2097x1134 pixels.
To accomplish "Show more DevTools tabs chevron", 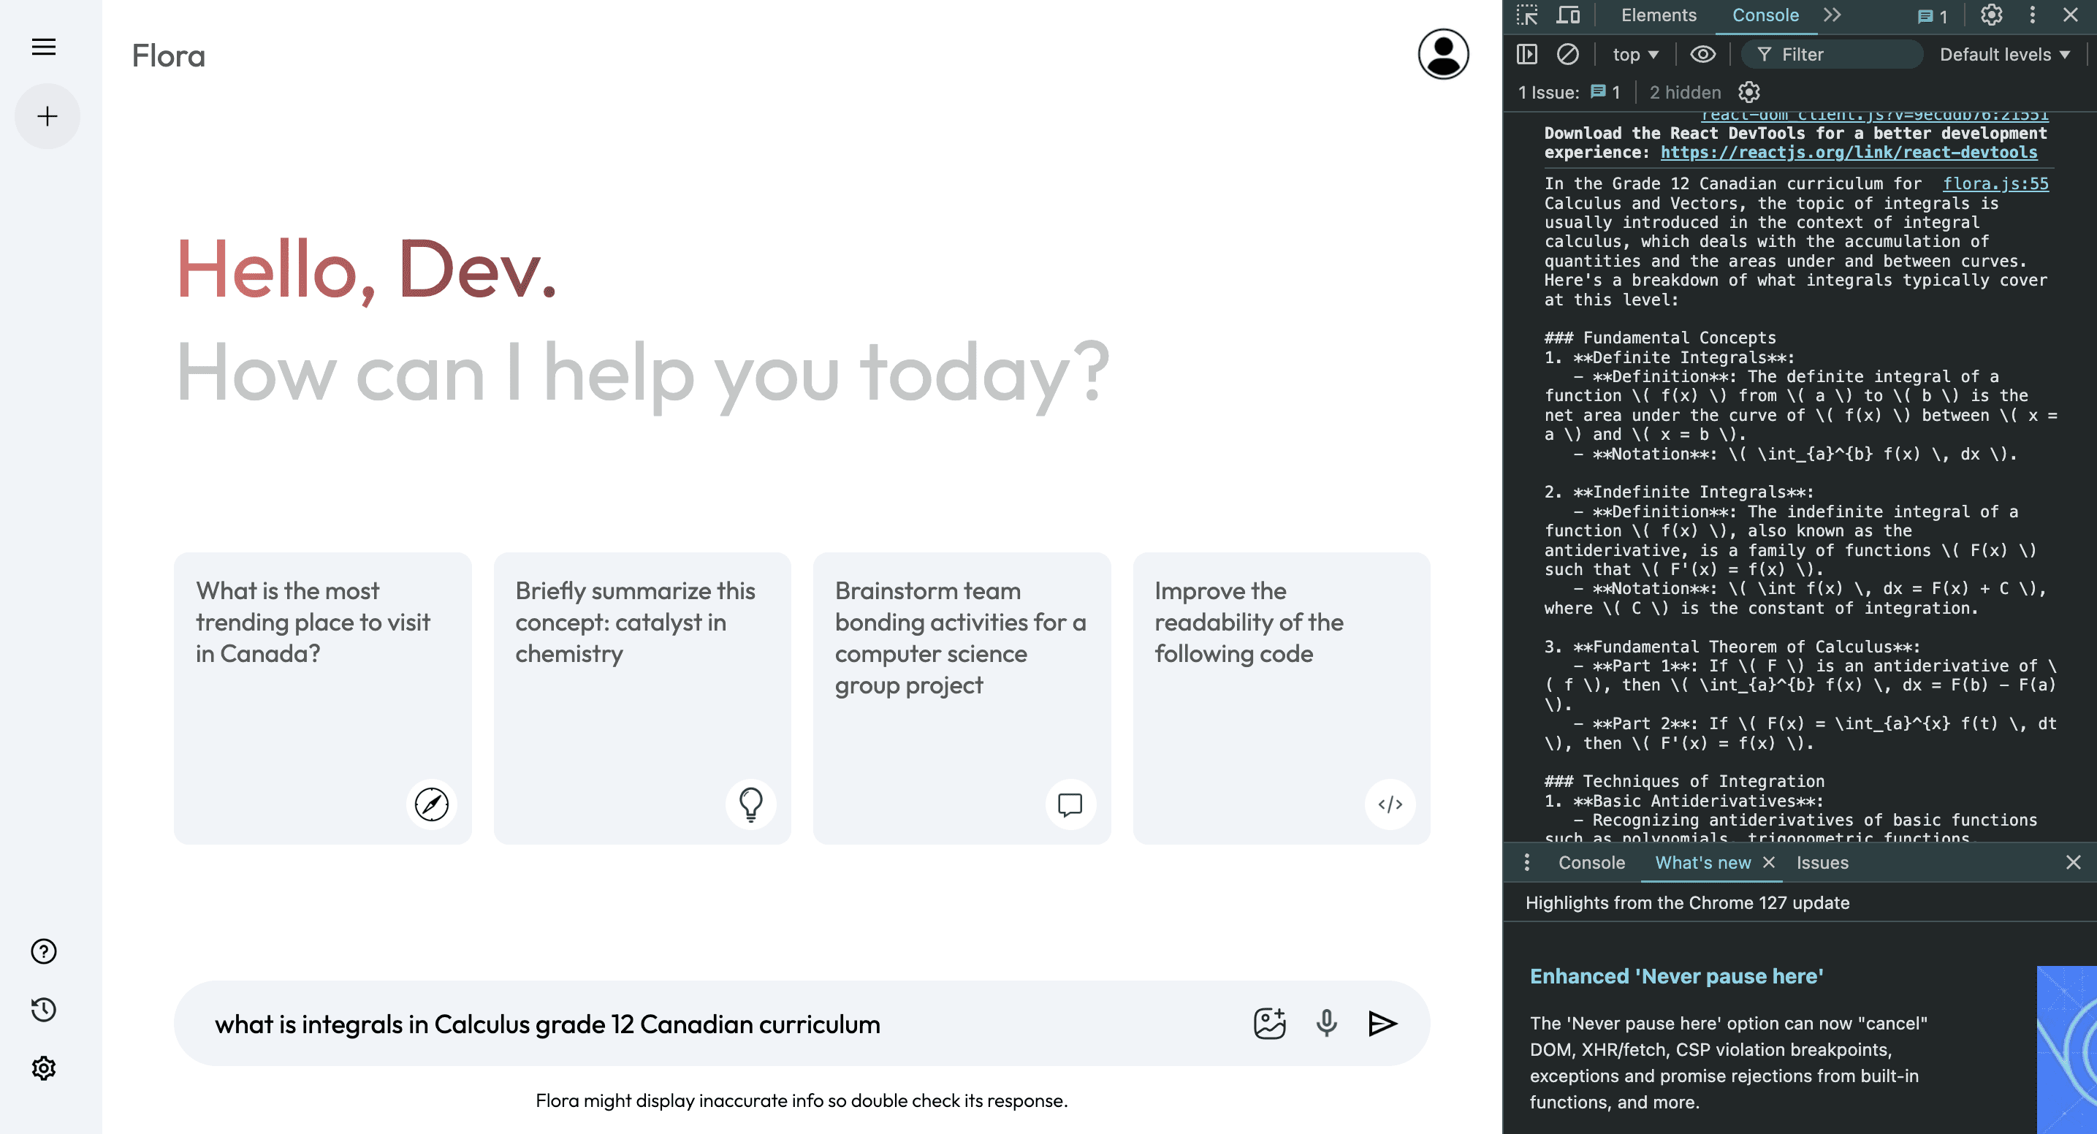I will pos(1832,15).
